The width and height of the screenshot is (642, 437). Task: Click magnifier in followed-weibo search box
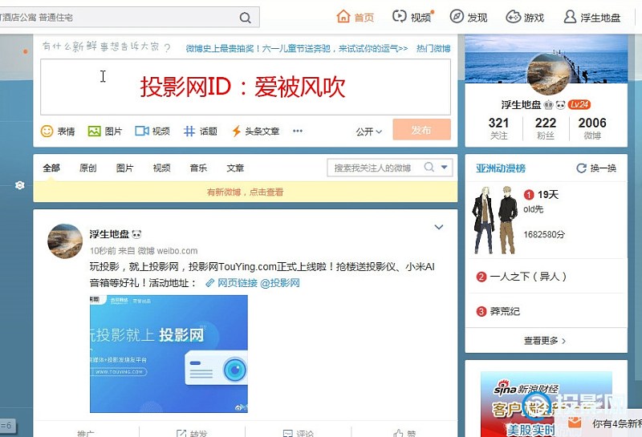(x=429, y=167)
